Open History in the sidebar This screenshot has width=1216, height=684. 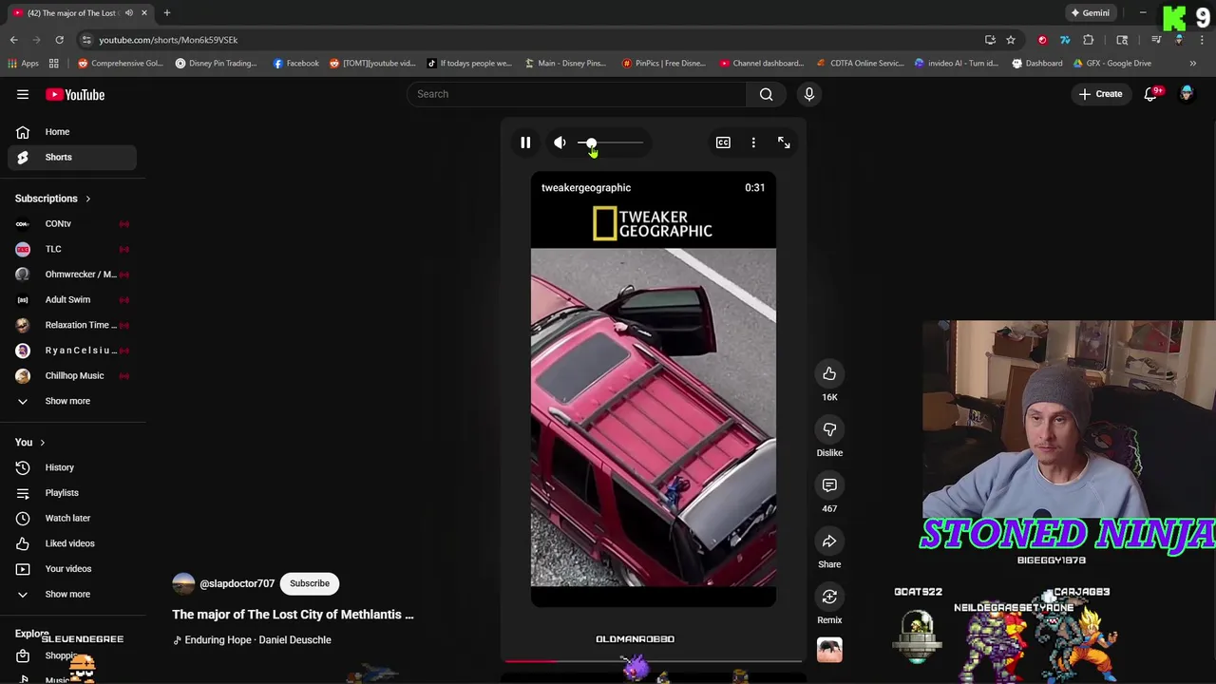point(72,467)
